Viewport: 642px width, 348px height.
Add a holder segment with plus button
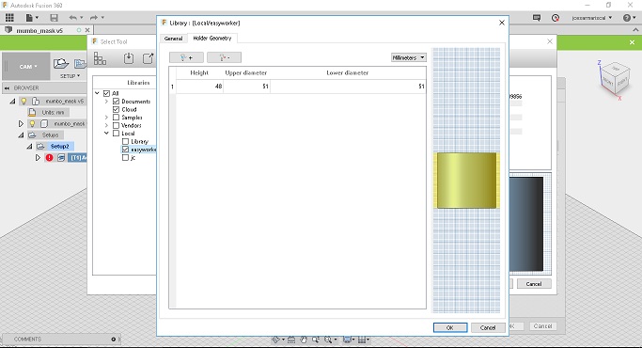tap(186, 57)
